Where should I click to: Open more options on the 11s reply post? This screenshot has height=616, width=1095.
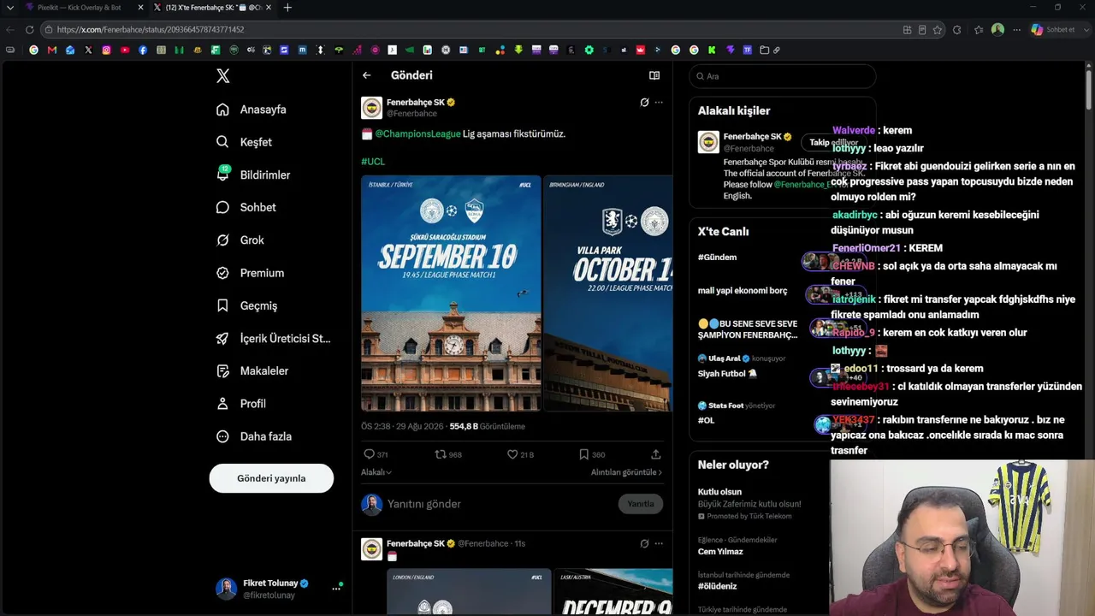click(659, 543)
